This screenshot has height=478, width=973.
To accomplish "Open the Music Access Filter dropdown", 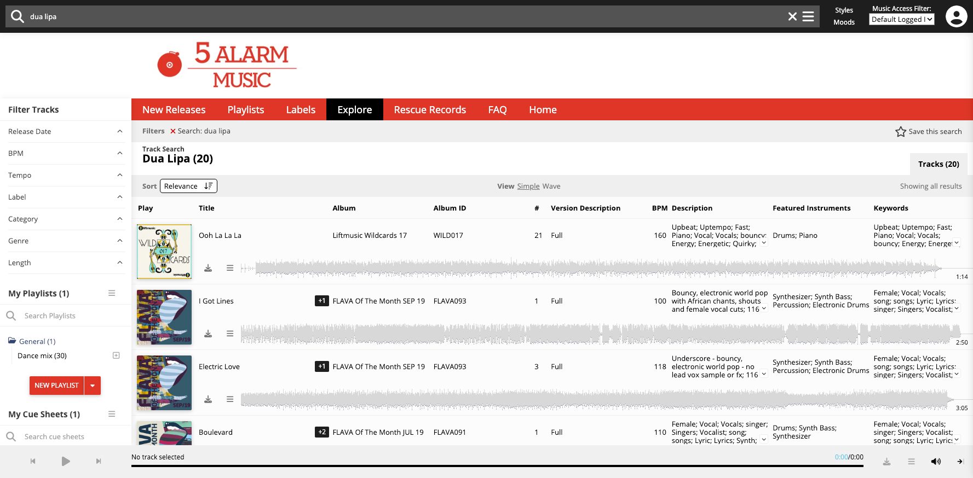I will (x=901, y=19).
